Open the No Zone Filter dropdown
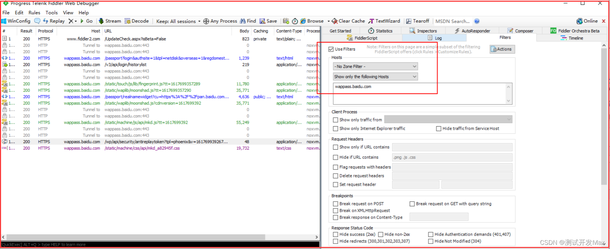610x249 pixels. pos(376,66)
